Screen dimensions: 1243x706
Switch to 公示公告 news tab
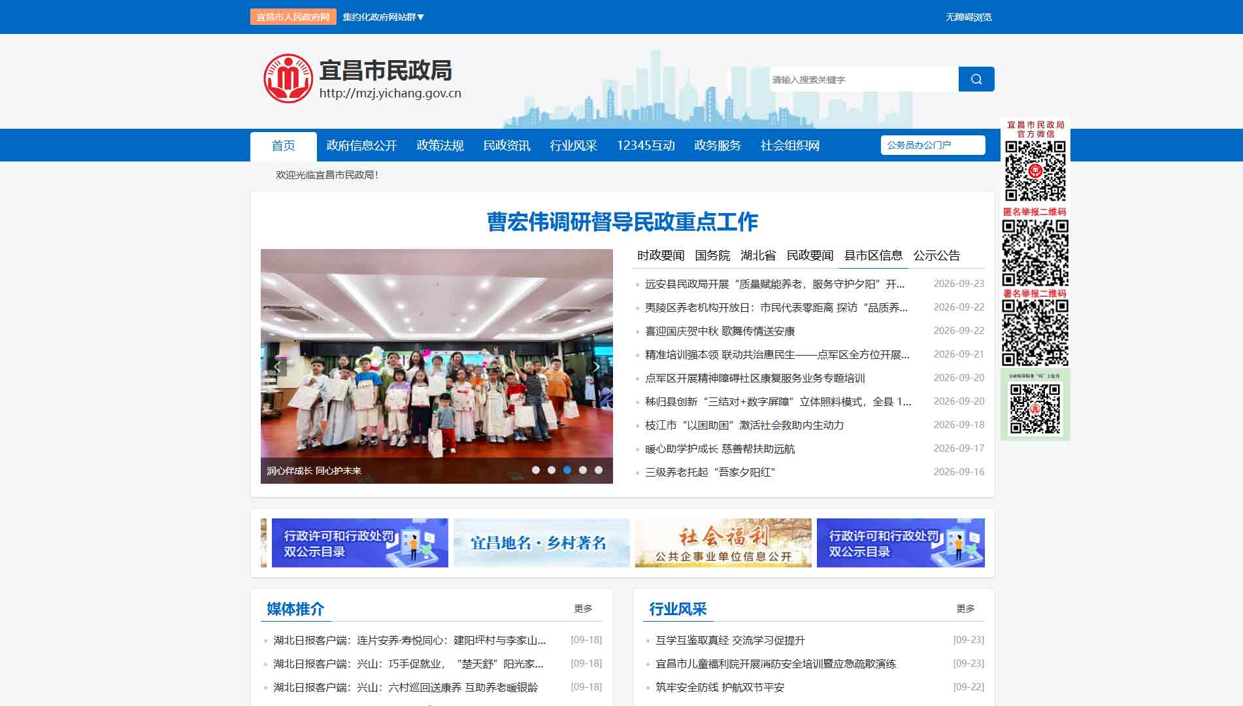936,256
